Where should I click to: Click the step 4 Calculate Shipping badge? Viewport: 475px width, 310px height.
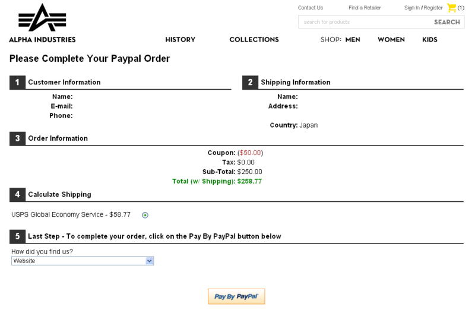pos(18,194)
